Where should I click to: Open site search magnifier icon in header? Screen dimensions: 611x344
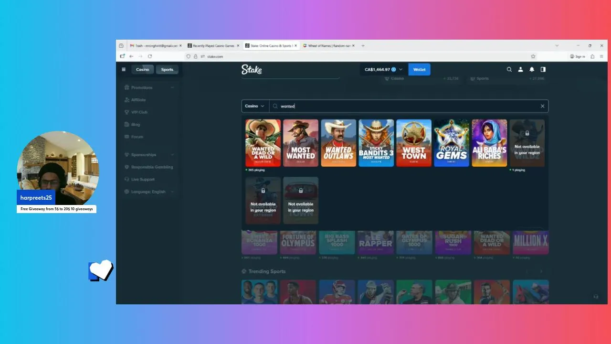[509, 69]
